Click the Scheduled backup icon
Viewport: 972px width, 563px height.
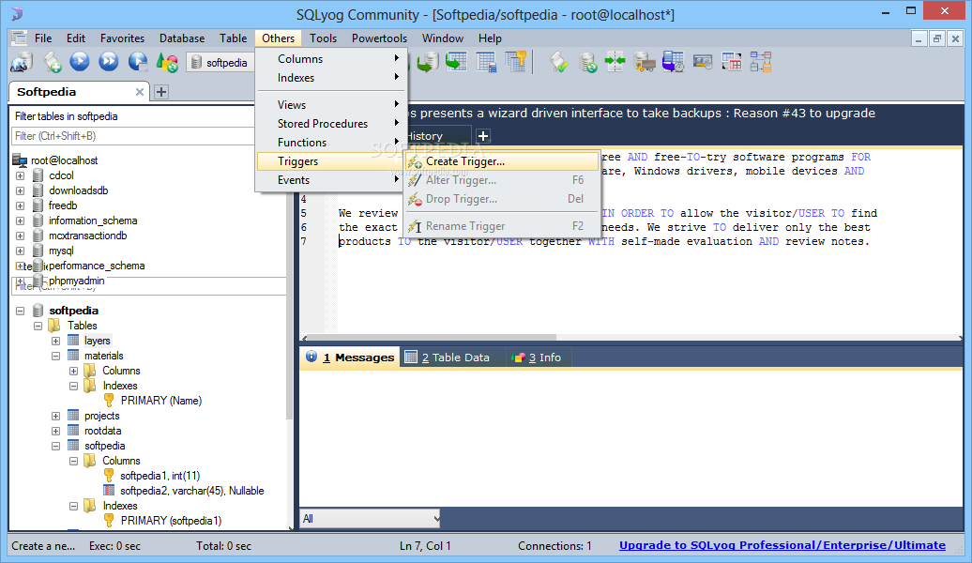click(x=674, y=62)
